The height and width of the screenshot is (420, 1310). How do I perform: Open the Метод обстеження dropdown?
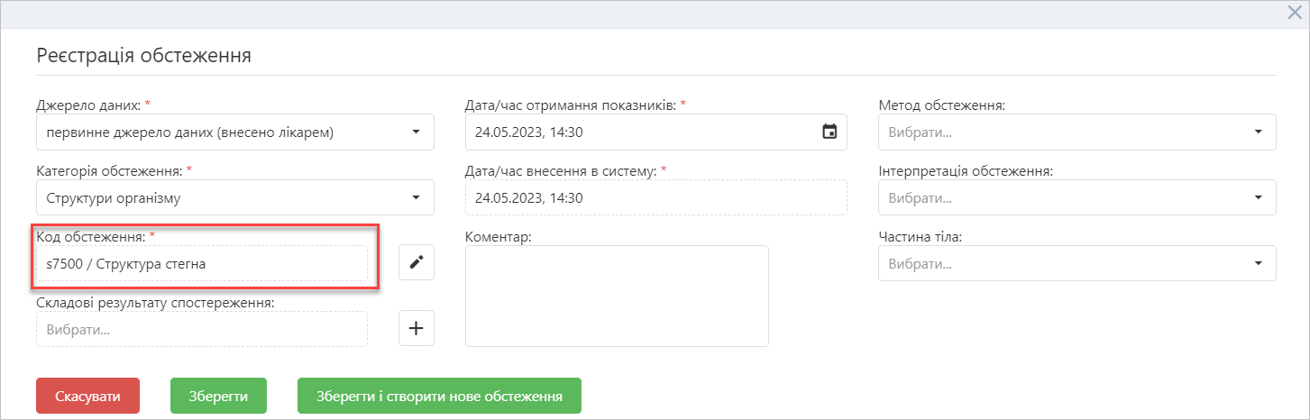(1077, 132)
